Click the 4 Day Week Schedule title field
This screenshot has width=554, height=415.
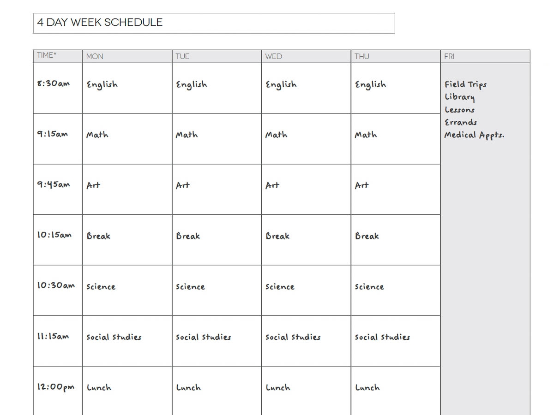pos(213,23)
